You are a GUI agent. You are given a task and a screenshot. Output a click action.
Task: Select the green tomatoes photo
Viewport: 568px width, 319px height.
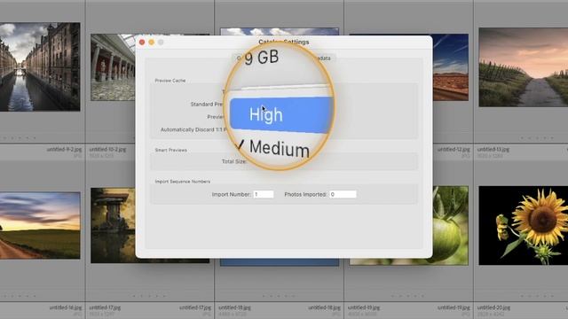(x=450, y=225)
